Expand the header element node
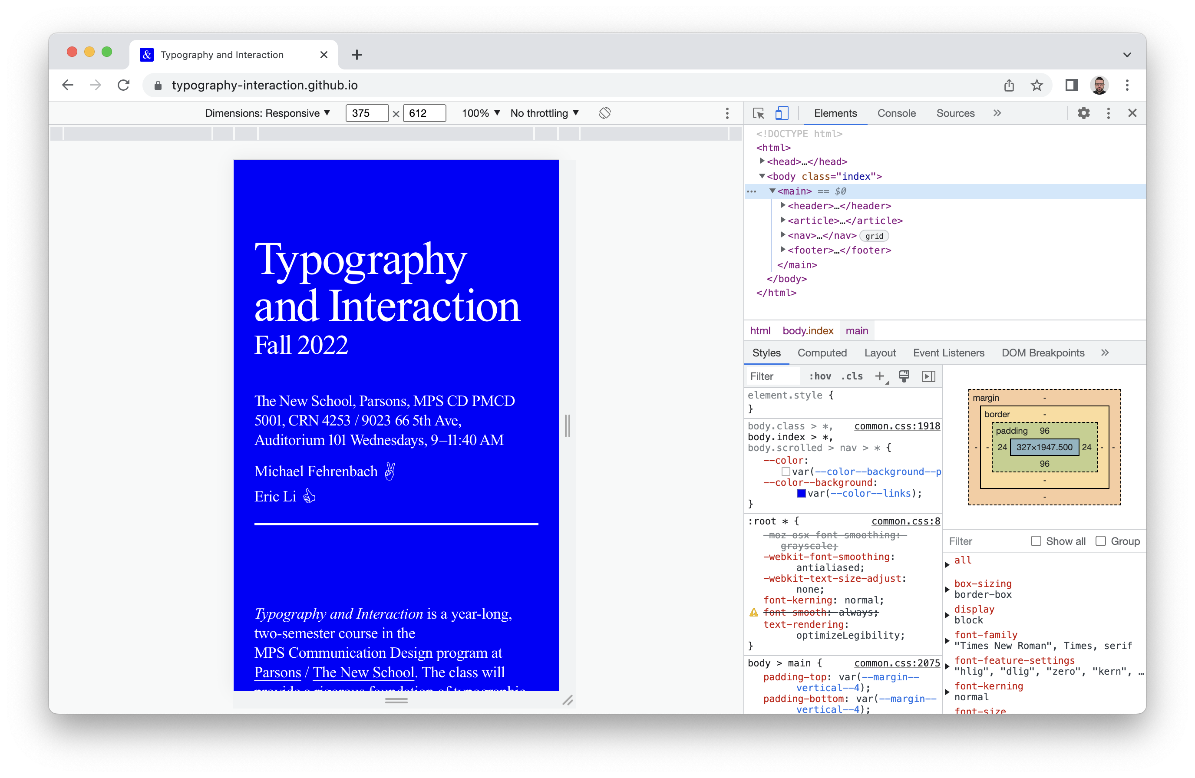Screen dimensions: 1195x778 coord(783,205)
